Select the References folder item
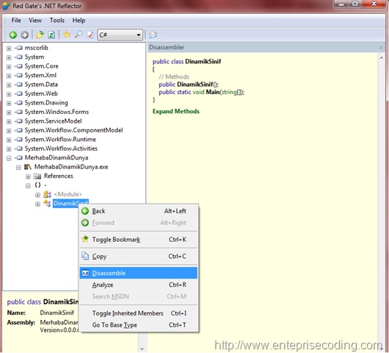This screenshot has height=353, width=389. tap(59, 176)
